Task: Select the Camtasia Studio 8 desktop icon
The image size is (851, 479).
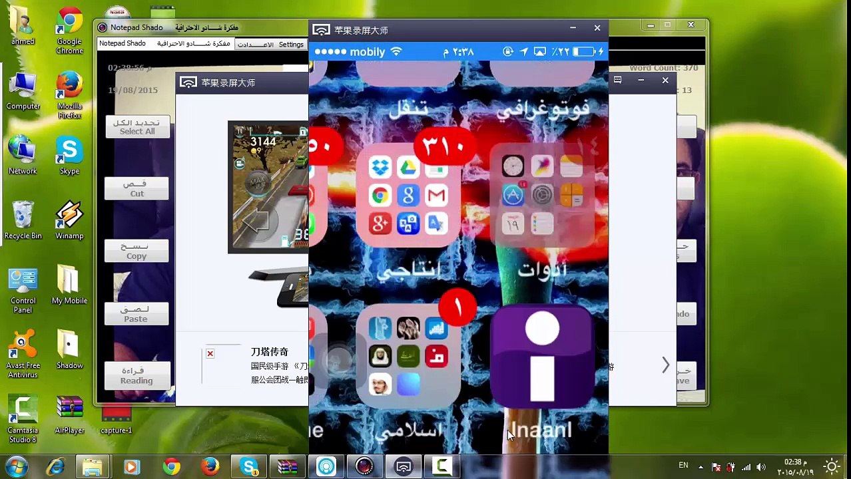Action: click(23, 420)
